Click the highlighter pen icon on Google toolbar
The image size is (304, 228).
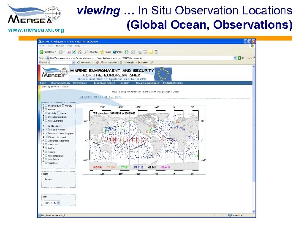(152, 62)
